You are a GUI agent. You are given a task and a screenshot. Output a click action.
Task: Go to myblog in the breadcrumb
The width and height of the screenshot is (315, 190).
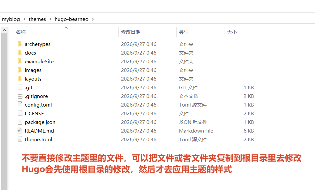11,19
